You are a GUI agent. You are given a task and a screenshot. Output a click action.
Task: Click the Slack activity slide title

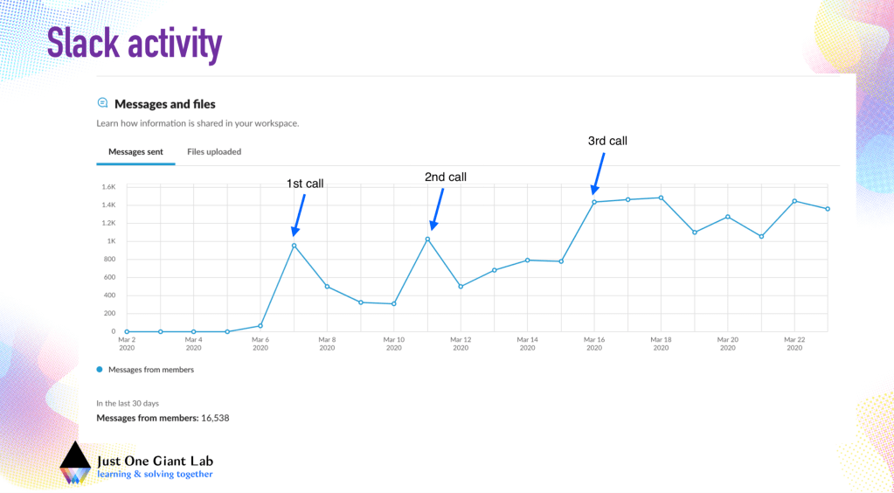coord(135,44)
